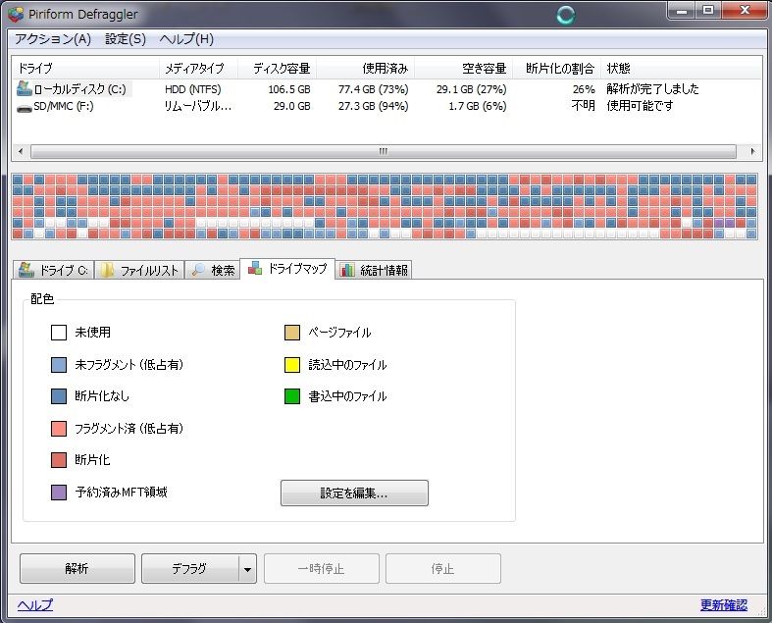Sort by the 空き容量 column header
Viewport: 772px width, 623px height.
tap(464, 68)
